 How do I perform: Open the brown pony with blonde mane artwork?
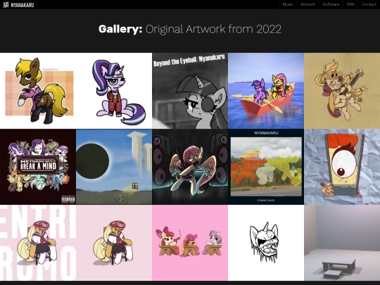click(x=38, y=91)
